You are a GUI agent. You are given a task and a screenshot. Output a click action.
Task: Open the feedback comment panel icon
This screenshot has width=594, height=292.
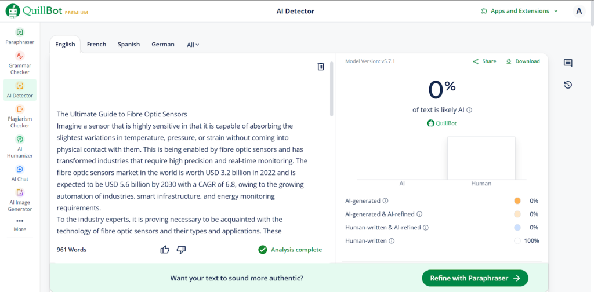pyautogui.click(x=568, y=63)
